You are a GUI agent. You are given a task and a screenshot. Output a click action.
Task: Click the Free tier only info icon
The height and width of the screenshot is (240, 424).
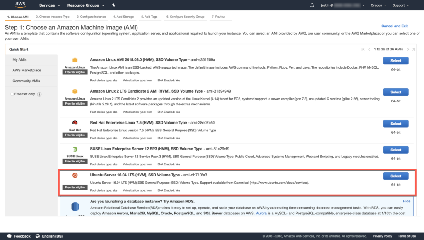pyautogui.click(x=39, y=94)
